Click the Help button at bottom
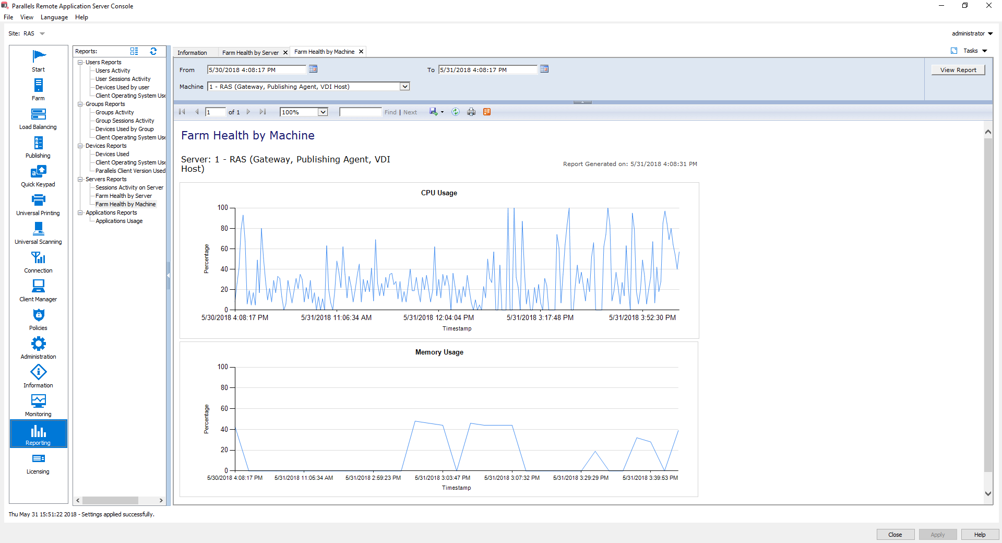Viewport: 1002px width, 543px height. click(x=980, y=535)
